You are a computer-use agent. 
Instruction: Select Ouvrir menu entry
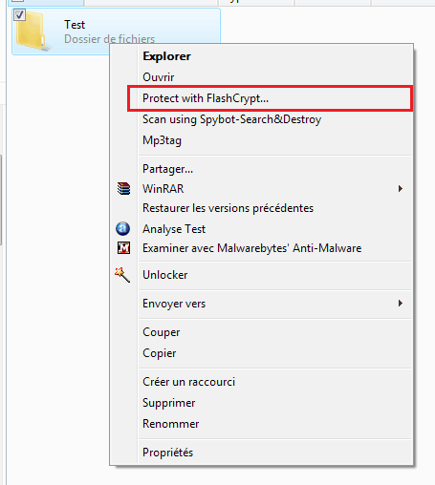pos(159,77)
